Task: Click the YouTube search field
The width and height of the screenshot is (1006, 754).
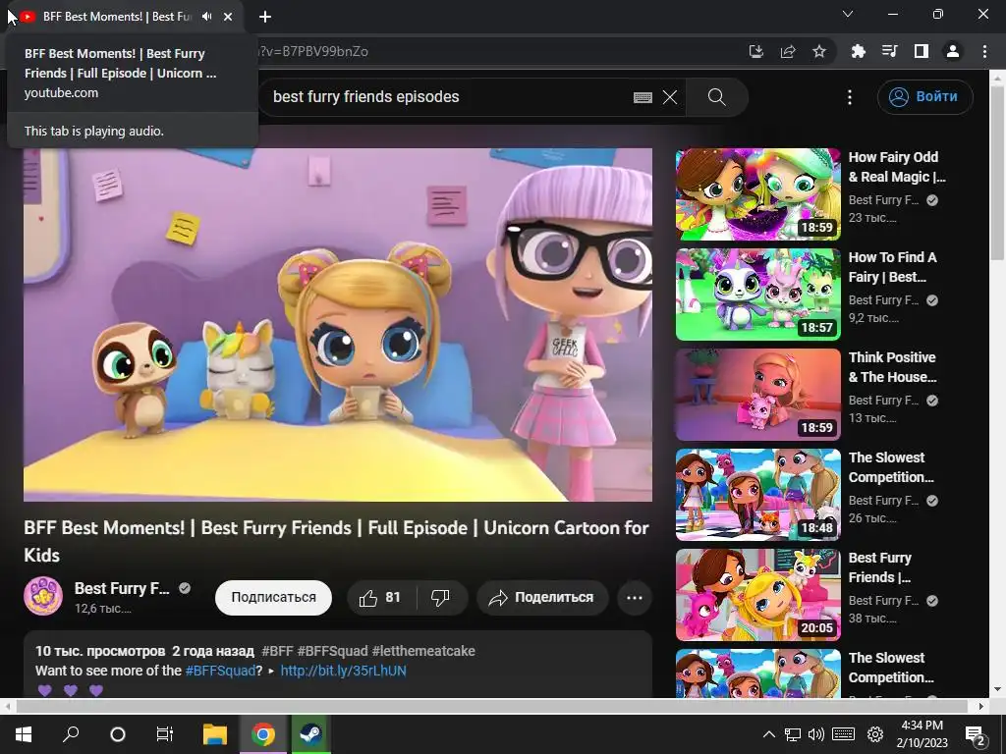Action: pyautogui.click(x=449, y=97)
